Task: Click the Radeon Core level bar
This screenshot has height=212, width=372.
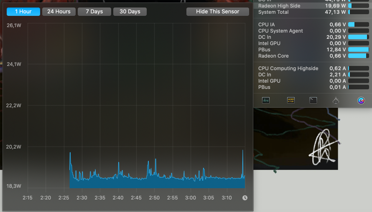Action: tap(359, 56)
